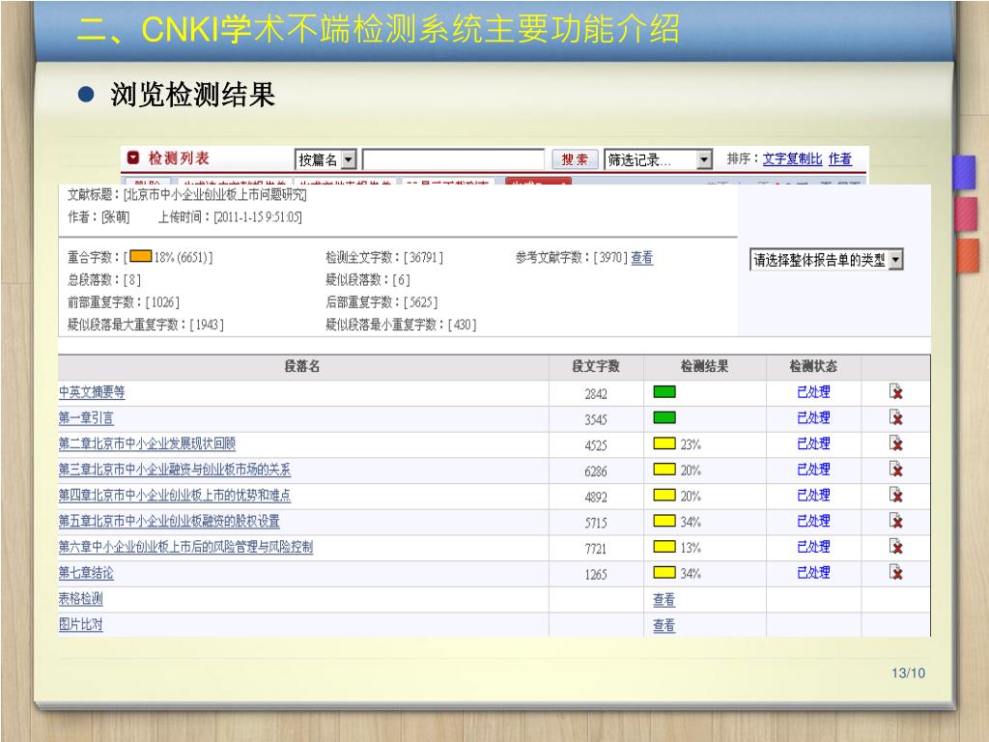Image resolution: width=989 pixels, height=742 pixels.
Task: Click the word count 5715
Action: click(595, 523)
